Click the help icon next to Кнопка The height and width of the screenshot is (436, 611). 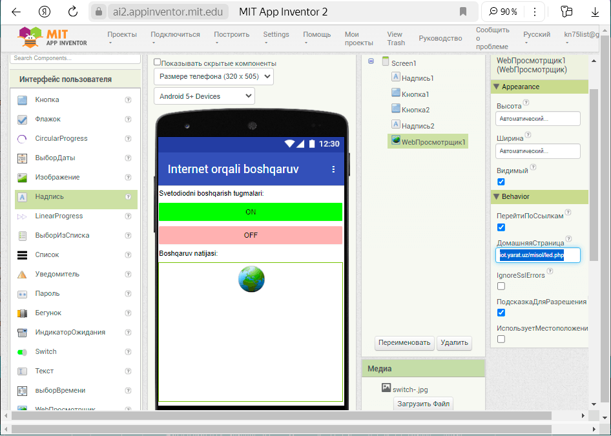(x=128, y=100)
